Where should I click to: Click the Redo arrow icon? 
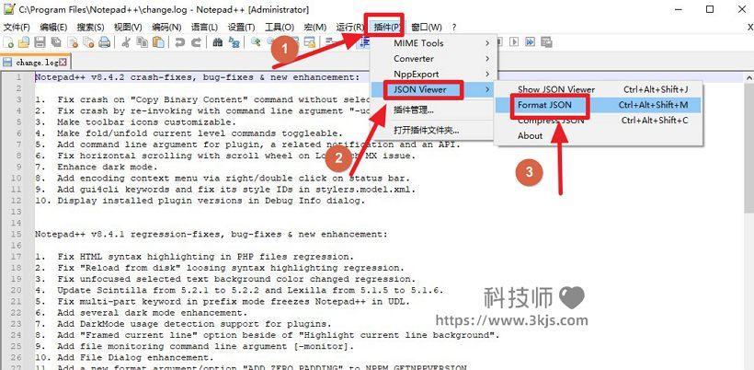click(196, 43)
